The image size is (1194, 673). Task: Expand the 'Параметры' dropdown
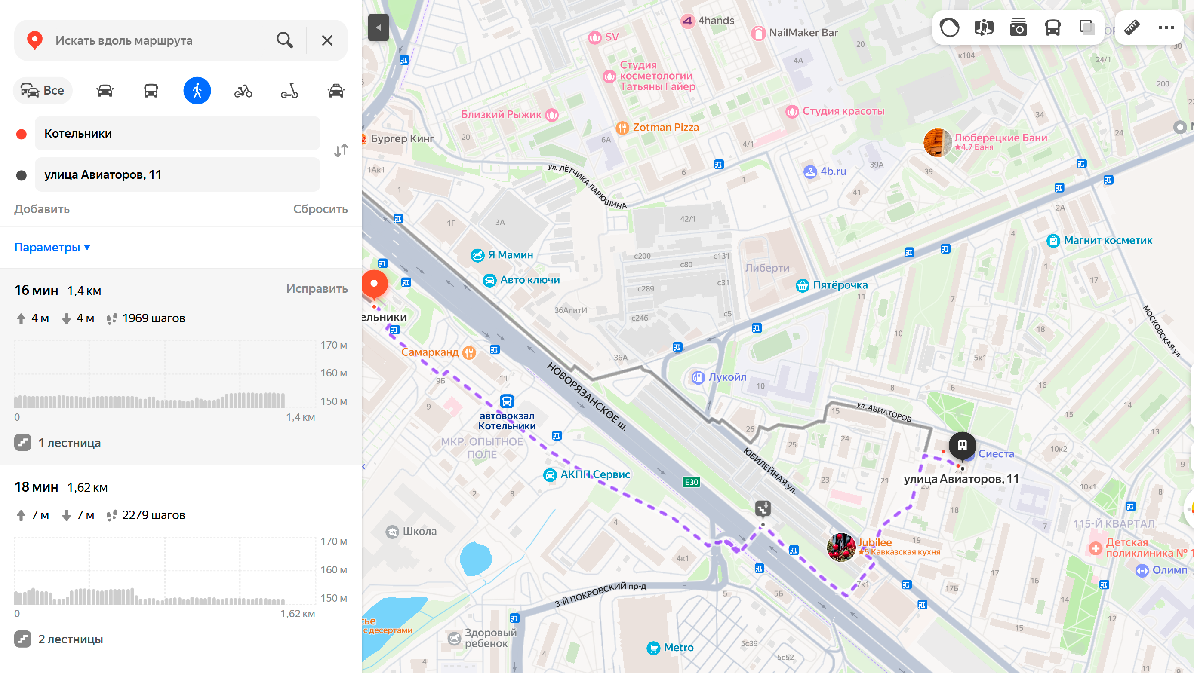pos(52,247)
